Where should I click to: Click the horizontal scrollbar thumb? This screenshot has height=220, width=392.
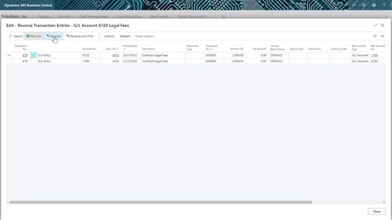[x=160, y=202]
